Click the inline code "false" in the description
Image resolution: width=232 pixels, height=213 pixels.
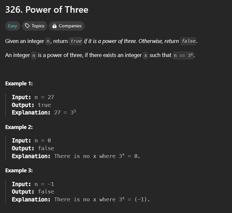pos(188,41)
